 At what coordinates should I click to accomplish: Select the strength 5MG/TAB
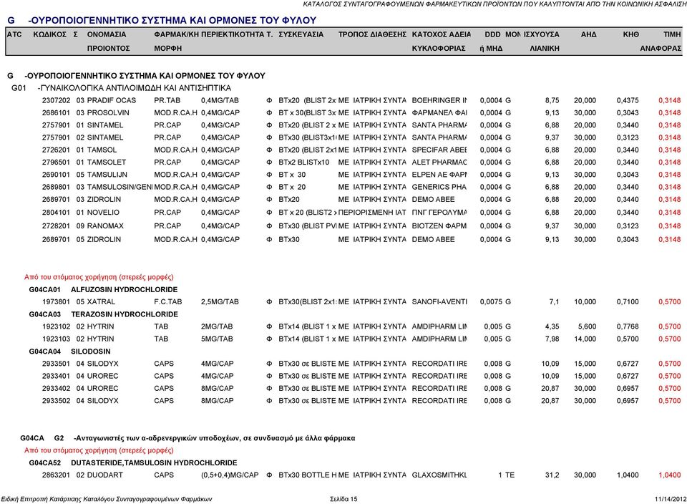[x=217, y=339]
